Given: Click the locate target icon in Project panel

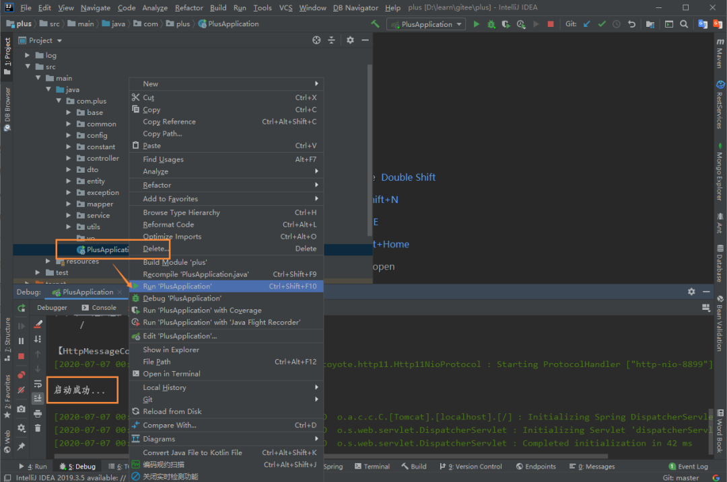Looking at the screenshot, I should pyautogui.click(x=316, y=40).
